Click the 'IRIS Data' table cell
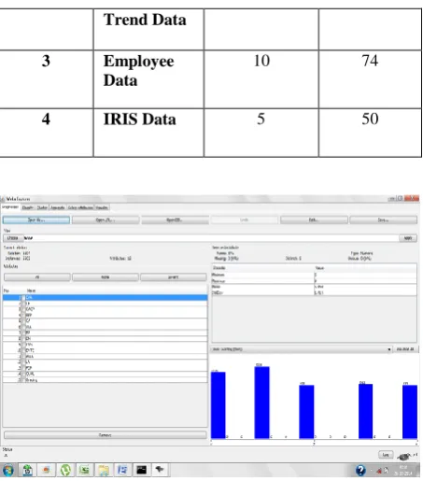This screenshot has height=481, width=423. tap(148, 133)
